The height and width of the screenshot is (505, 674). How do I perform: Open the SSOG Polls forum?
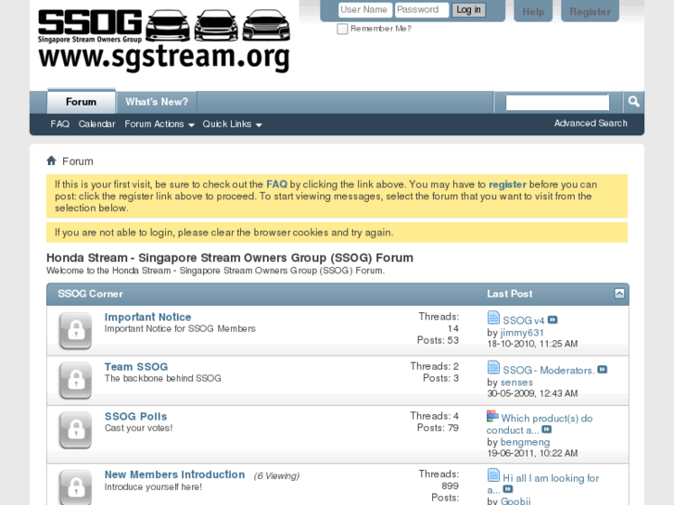point(136,416)
